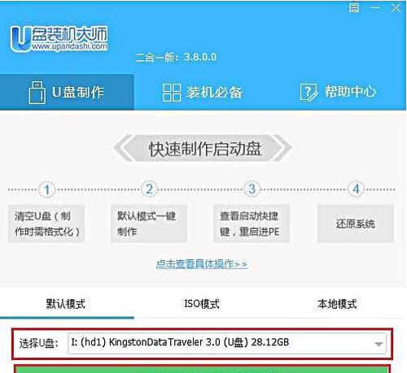Click the 还原系统 step box
This screenshot has height=373, width=407.
click(356, 223)
